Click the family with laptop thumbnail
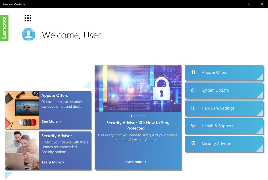 tap(22, 150)
